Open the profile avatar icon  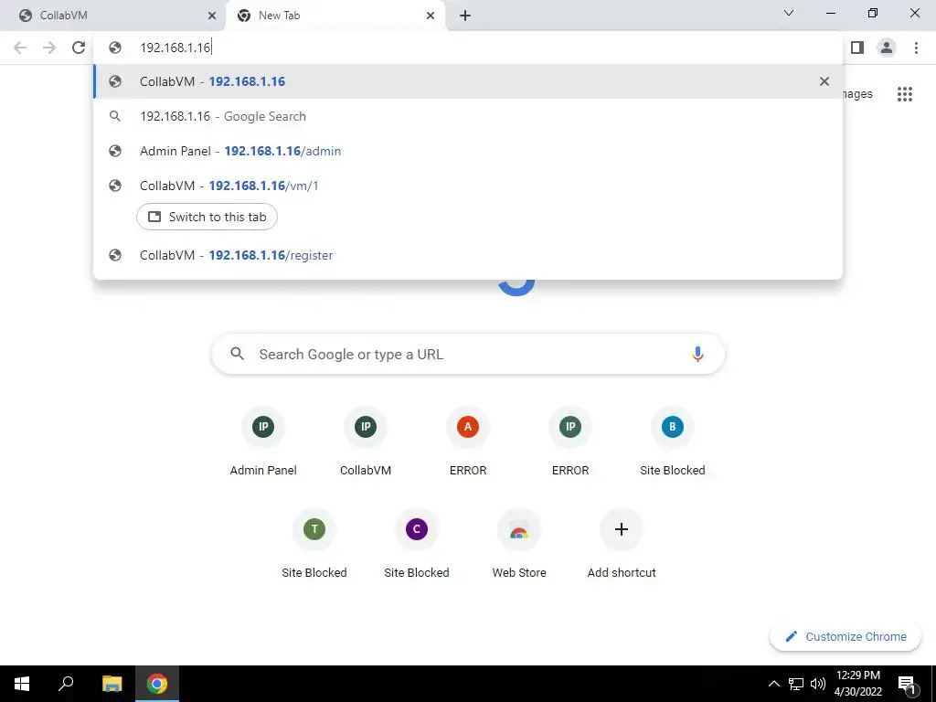pos(887,48)
